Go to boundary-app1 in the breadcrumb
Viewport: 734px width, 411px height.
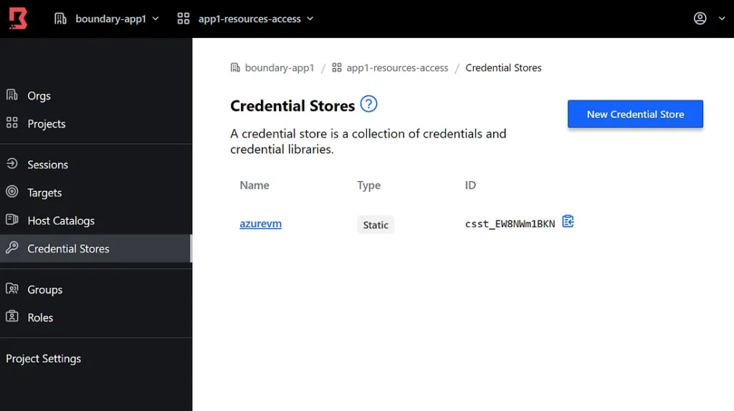[279, 68]
